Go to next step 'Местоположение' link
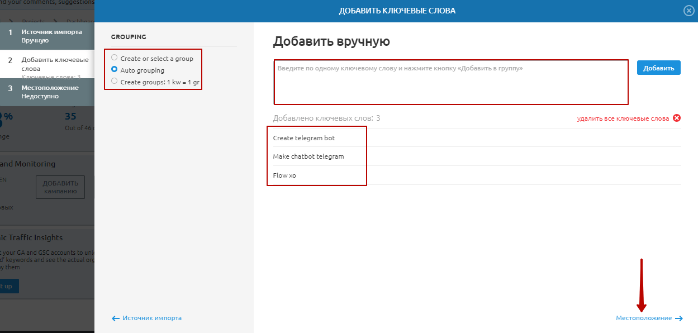 [x=644, y=318]
